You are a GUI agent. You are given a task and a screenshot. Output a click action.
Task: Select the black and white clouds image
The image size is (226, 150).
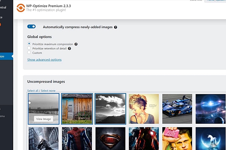pyautogui.click(x=110, y=109)
